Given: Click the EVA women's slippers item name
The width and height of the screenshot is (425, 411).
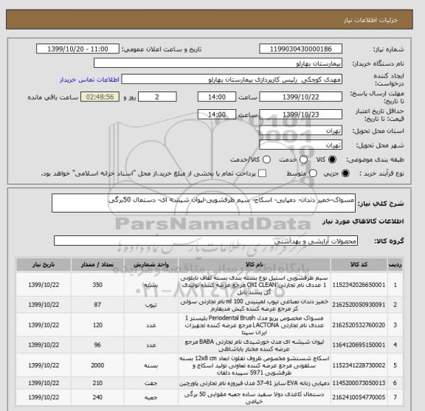Looking at the screenshot, I should click(x=255, y=383).
